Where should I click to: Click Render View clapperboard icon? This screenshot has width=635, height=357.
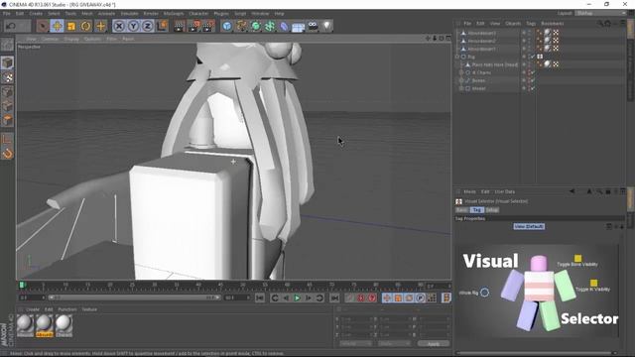click(x=179, y=27)
